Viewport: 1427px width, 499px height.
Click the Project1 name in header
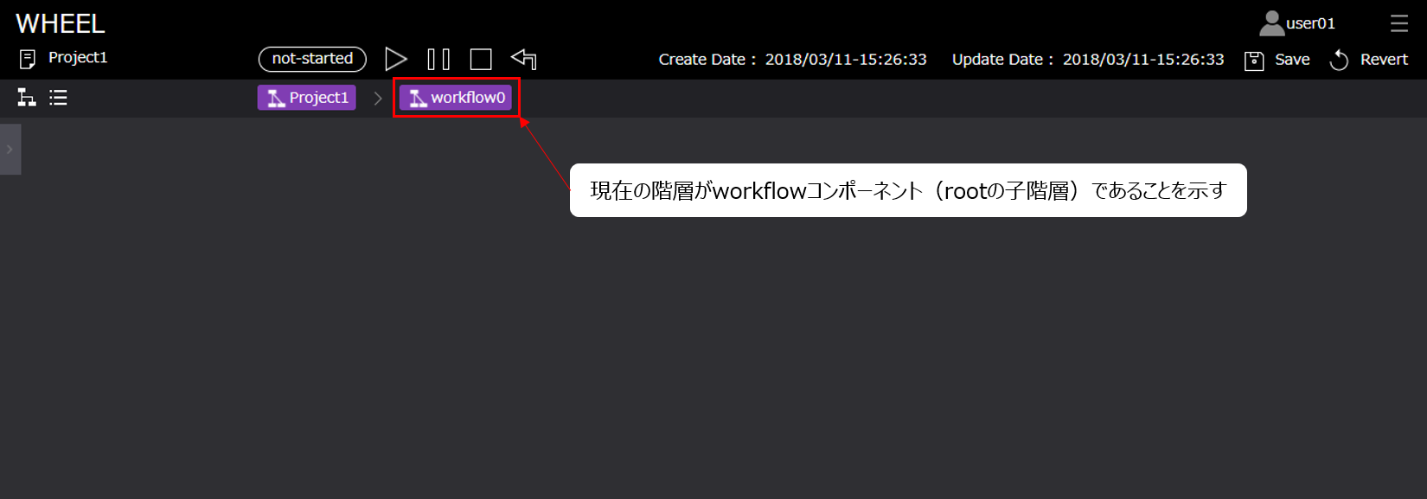(78, 58)
